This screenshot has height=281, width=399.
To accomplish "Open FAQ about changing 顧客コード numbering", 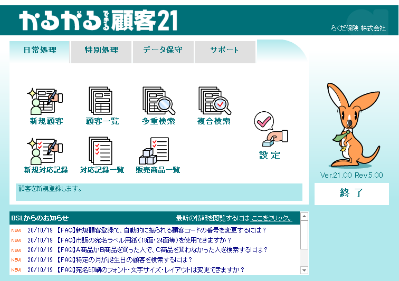I will coord(161,230).
